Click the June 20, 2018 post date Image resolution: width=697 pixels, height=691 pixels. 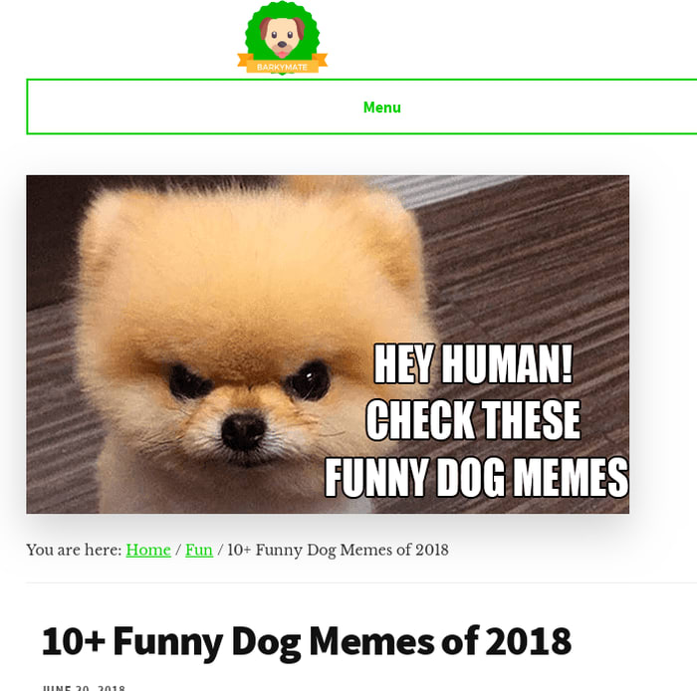pos(84,688)
